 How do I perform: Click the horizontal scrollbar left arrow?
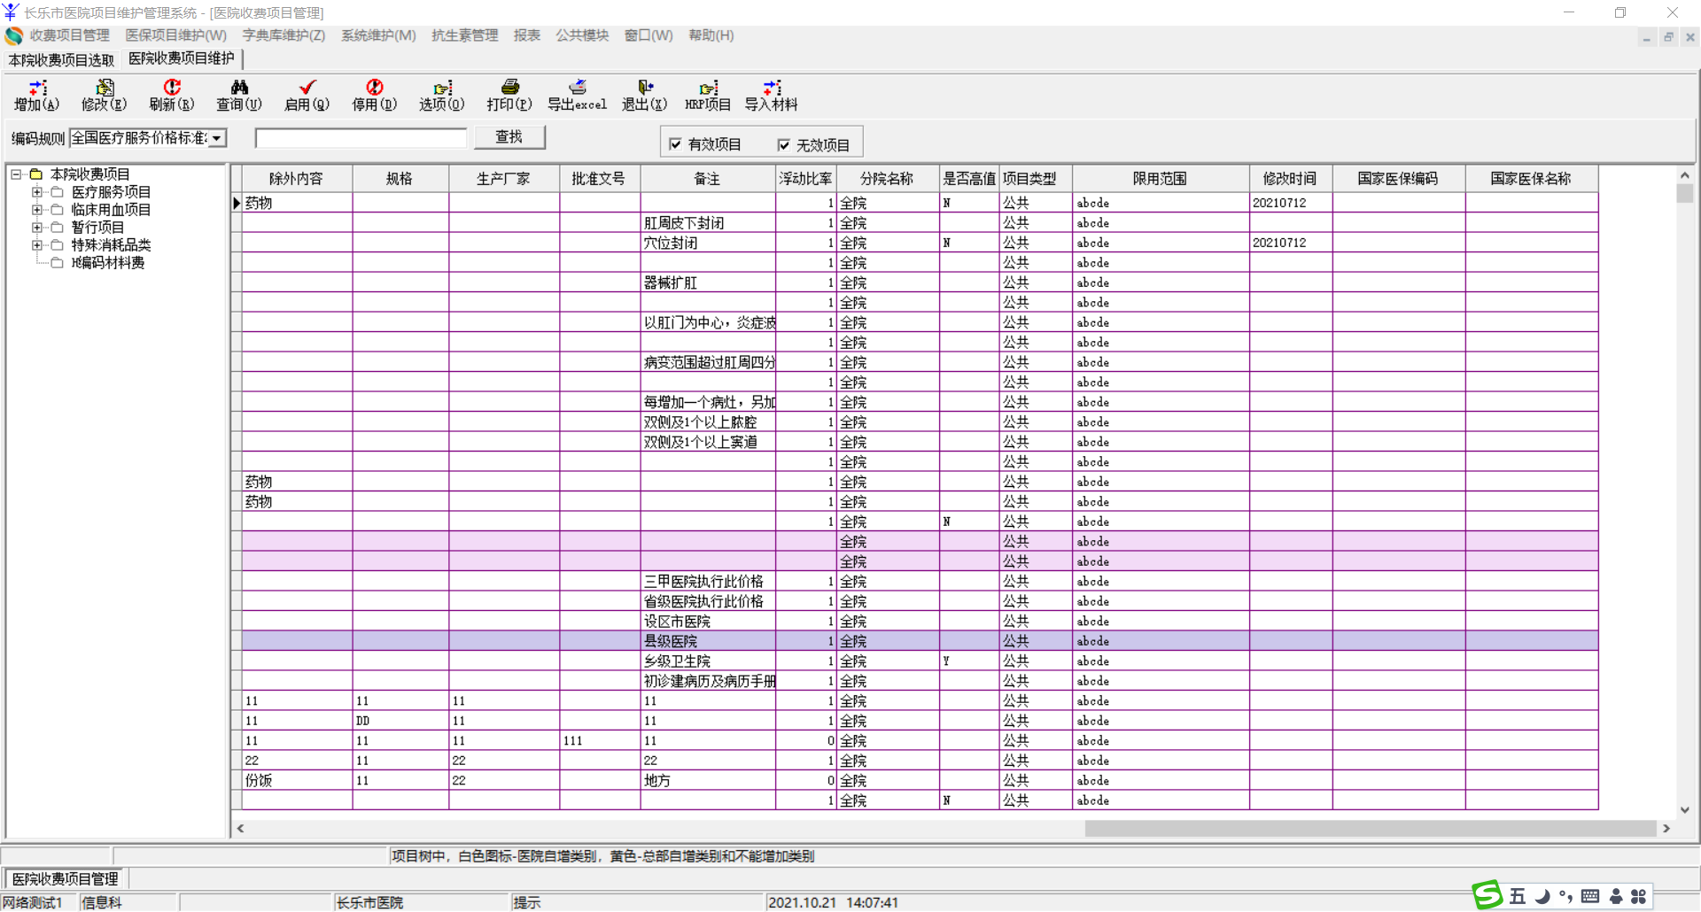[240, 829]
